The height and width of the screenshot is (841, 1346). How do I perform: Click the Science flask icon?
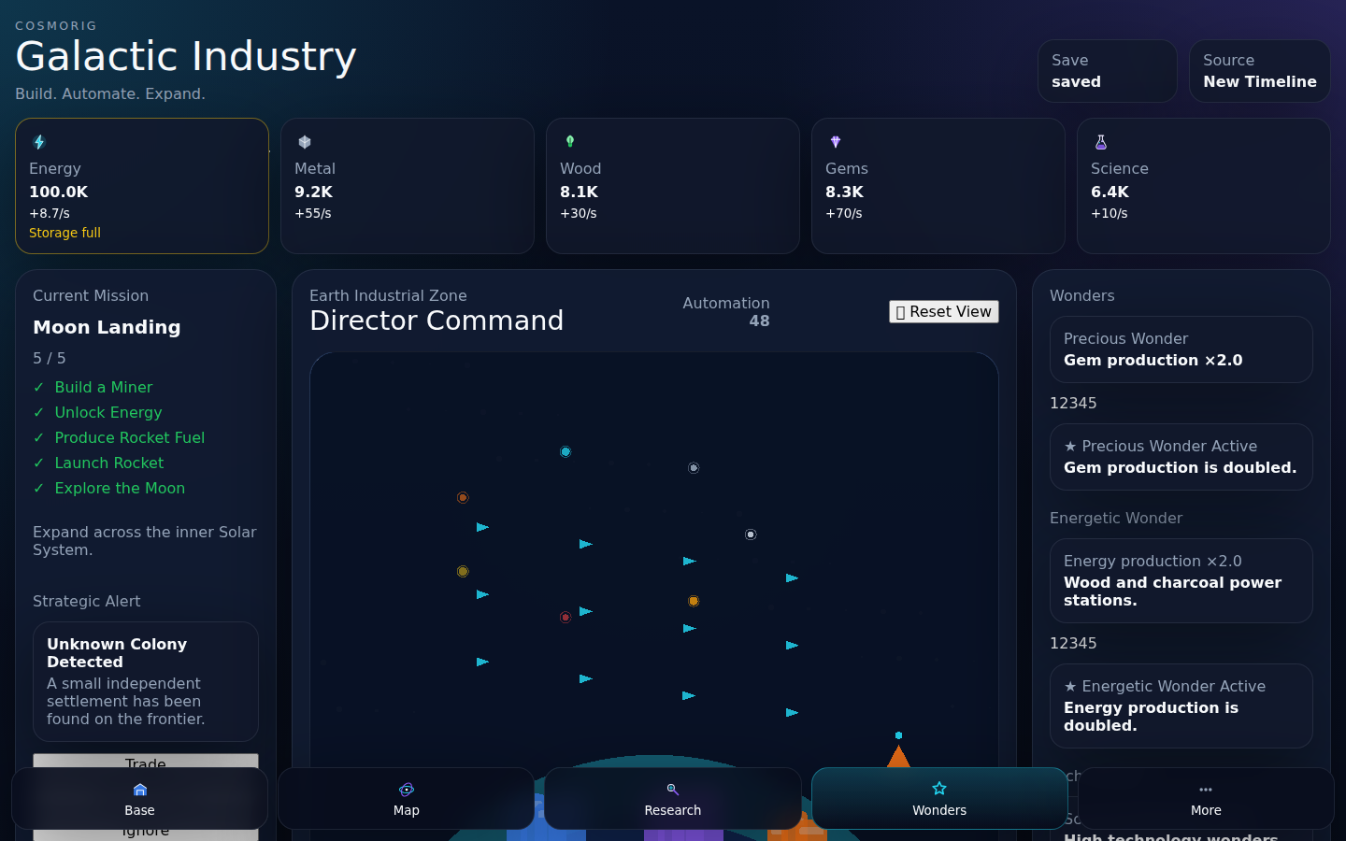point(1101,142)
